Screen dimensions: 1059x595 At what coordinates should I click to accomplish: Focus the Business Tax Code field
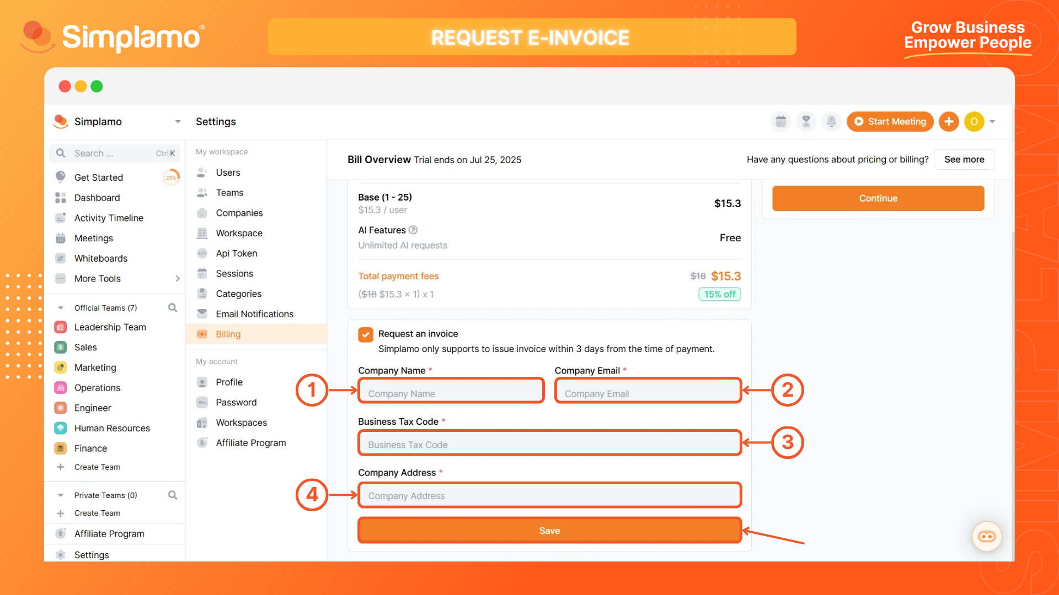point(549,444)
